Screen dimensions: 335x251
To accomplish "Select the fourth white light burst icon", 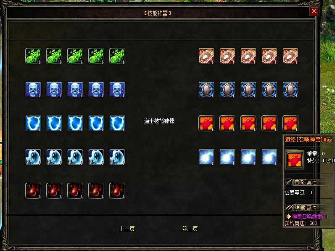I will coord(269,157).
